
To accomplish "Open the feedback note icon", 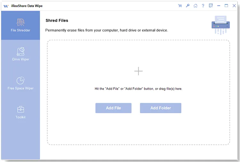I will [x=211, y=6].
